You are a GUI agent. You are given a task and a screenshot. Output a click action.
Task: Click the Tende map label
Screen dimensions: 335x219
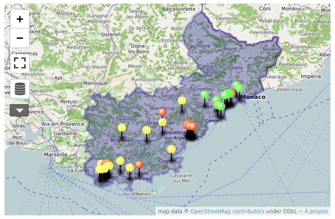point(269,49)
